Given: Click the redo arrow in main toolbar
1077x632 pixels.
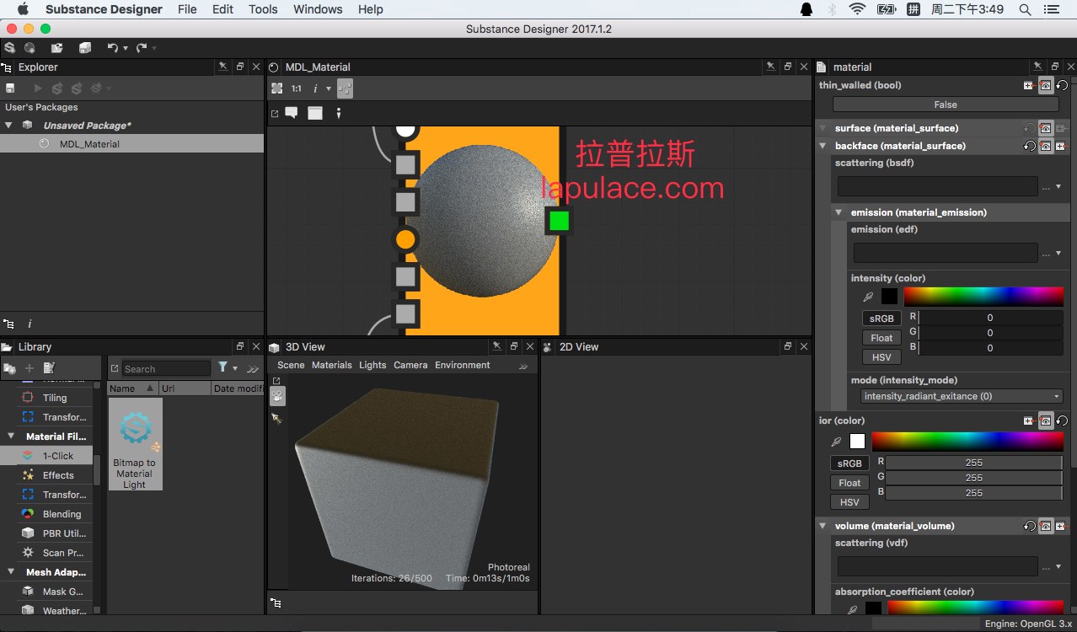Looking at the screenshot, I should click(x=142, y=48).
